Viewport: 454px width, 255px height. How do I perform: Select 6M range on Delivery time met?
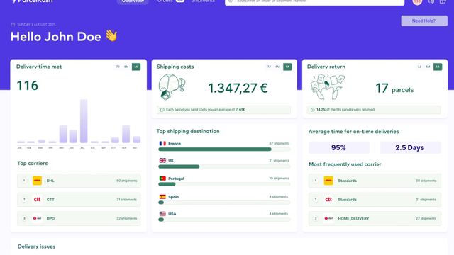tap(126, 67)
